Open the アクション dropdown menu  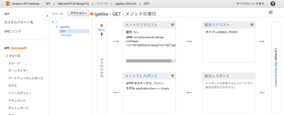click(x=78, y=13)
